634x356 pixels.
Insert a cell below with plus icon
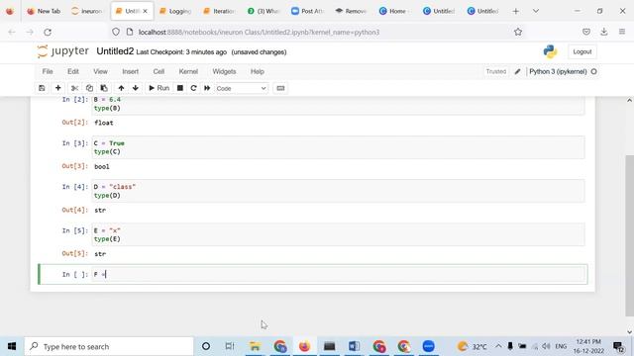coord(58,88)
